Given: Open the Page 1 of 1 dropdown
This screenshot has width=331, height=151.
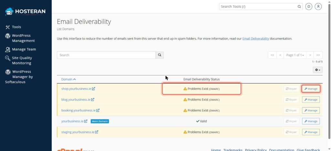Looking at the screenshot, I should 295,55.
